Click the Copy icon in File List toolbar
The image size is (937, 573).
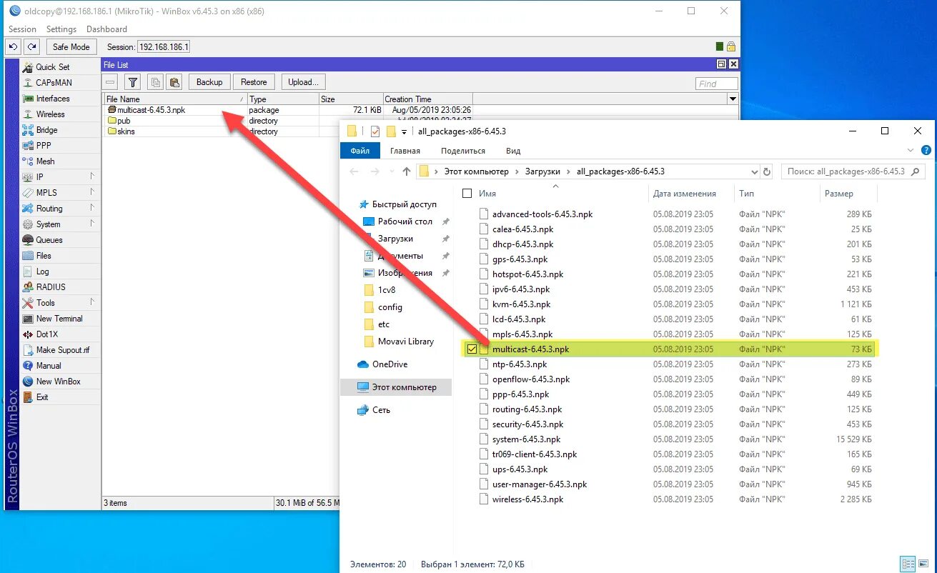(x=155, y=82)
